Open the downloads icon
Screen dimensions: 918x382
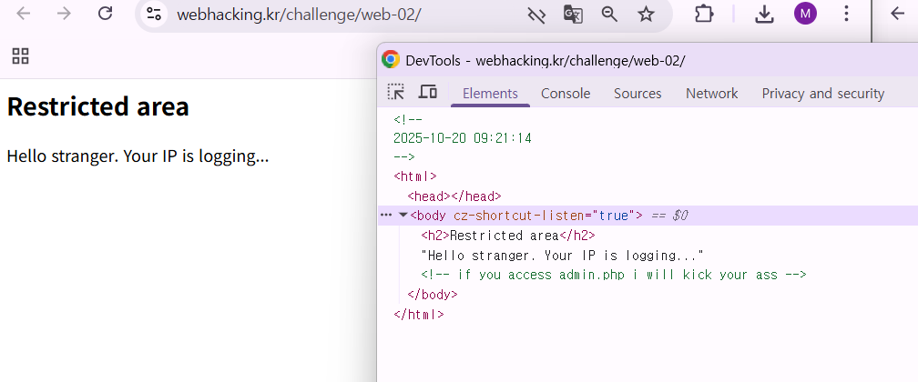(764, 14)
